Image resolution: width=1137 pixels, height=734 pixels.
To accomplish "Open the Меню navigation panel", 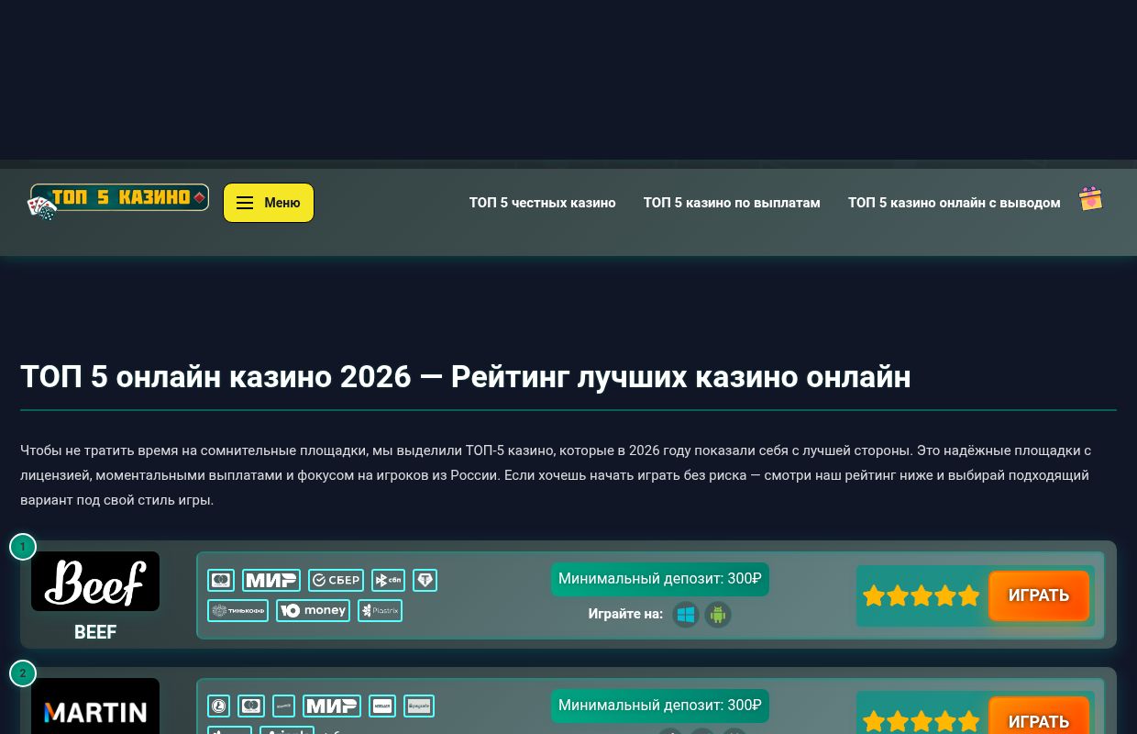I will 269,203.
